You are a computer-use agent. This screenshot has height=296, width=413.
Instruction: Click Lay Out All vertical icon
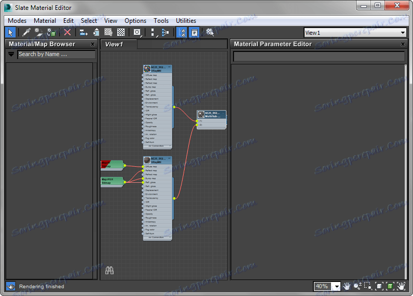[x=153, y=32]
